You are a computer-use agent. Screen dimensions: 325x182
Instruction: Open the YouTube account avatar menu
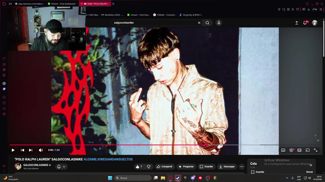pyautogui.click(x=315, y=23)
